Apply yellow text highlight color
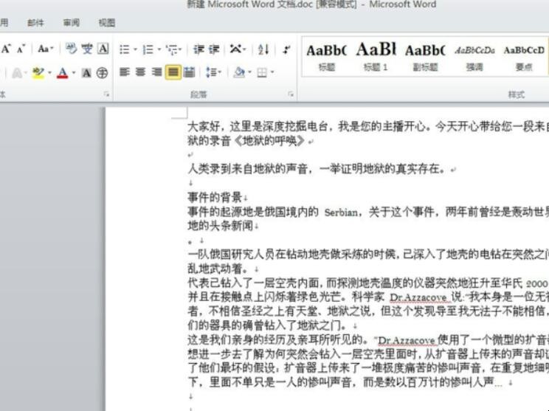Viewport: 549px width, 411px height. (x=38, y=73)
